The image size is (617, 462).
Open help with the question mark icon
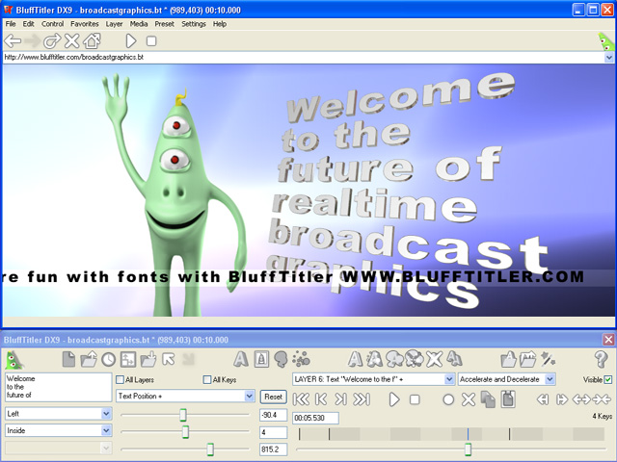tap(602, 359)
